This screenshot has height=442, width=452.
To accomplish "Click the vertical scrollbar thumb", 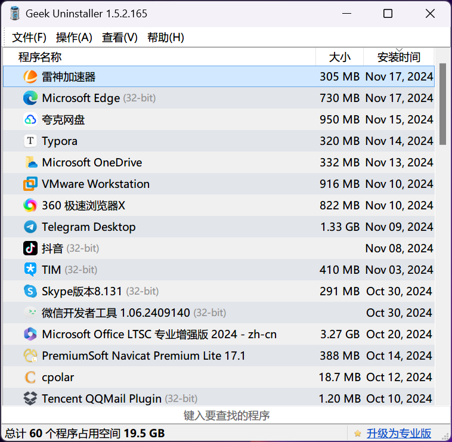I will point(442,104).
